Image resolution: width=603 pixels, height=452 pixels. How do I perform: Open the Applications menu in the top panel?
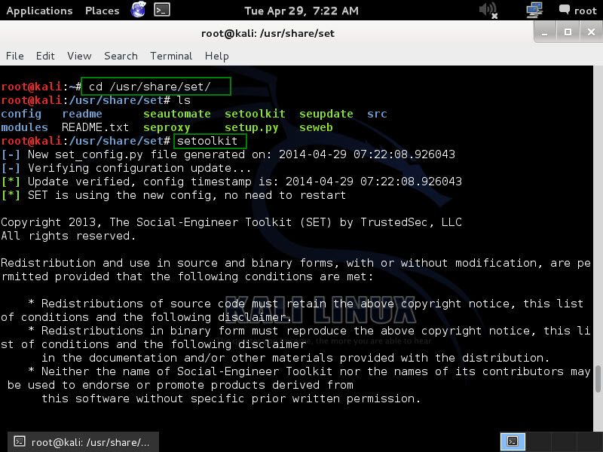pyautogui.click(x=39, y=11)
